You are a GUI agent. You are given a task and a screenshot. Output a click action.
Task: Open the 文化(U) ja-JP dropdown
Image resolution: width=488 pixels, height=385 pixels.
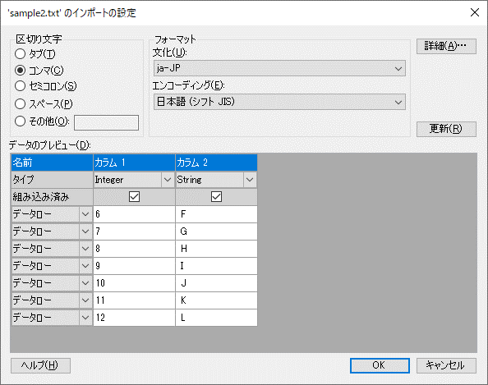[279, 68]
